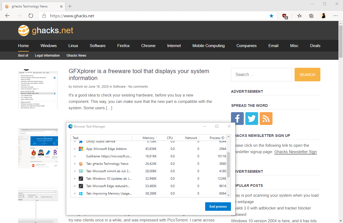Open the uBlock shield extension icon

click(285, 16)
